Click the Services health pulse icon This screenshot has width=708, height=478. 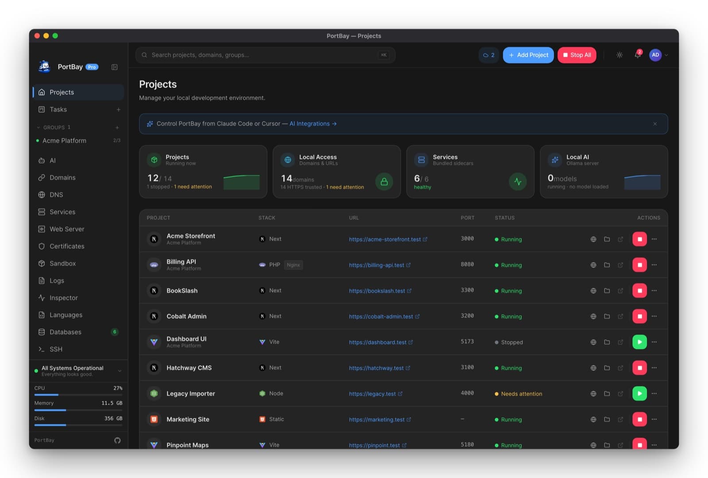[518, 182]
